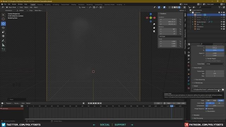This screenshot has height=127, width=226.
Task: Open the timeline Playback popover
Action: [x=10, y=103]
